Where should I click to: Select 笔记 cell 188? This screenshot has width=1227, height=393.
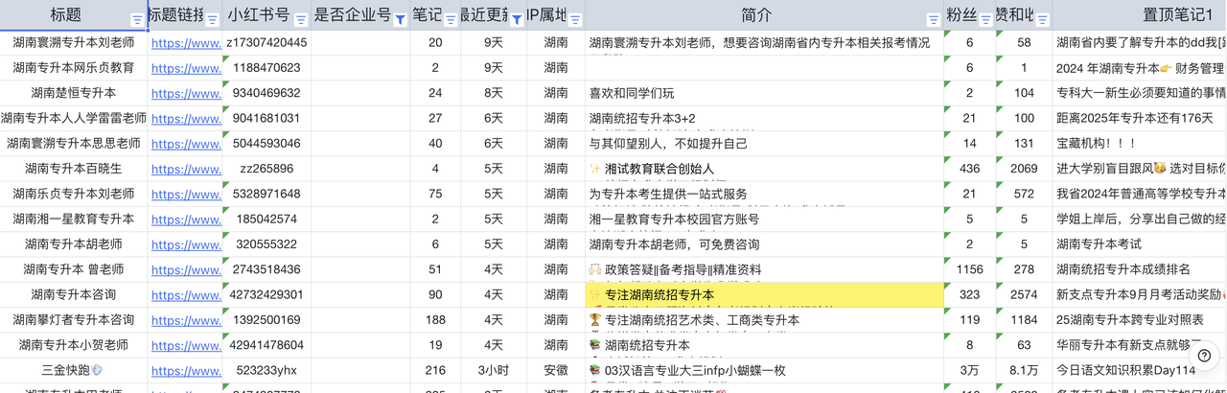pyautogui.click(x=435, y=319)
